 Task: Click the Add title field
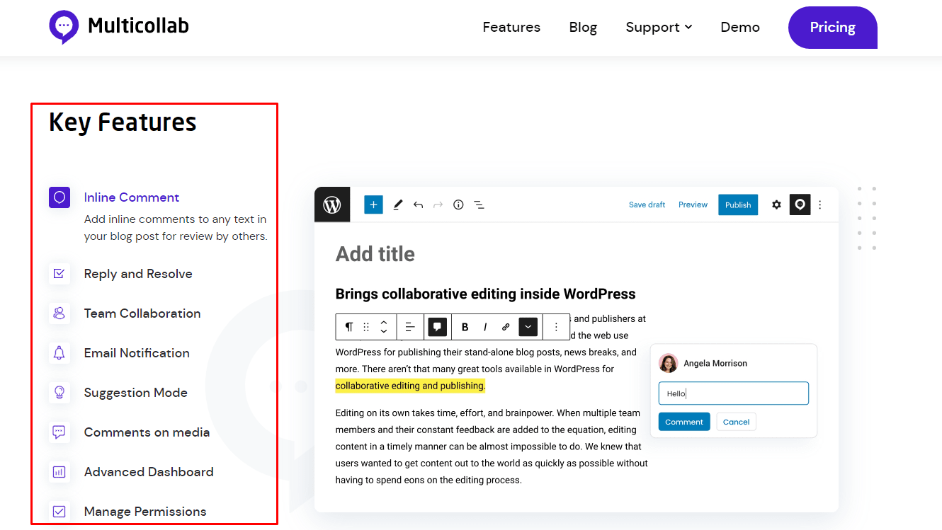[375, 254]
